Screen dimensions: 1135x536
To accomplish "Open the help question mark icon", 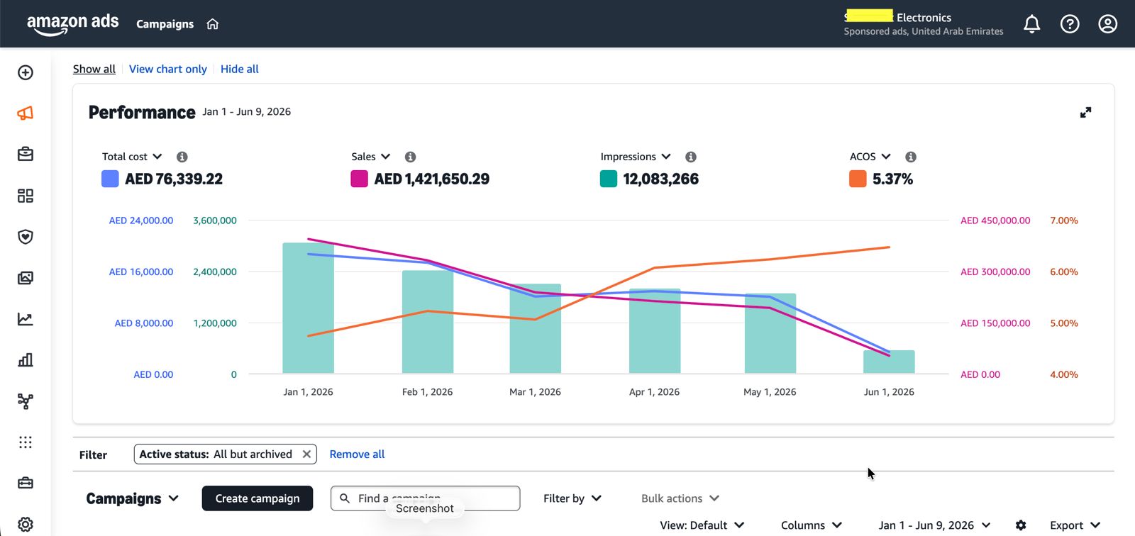I will (1070, 24).
